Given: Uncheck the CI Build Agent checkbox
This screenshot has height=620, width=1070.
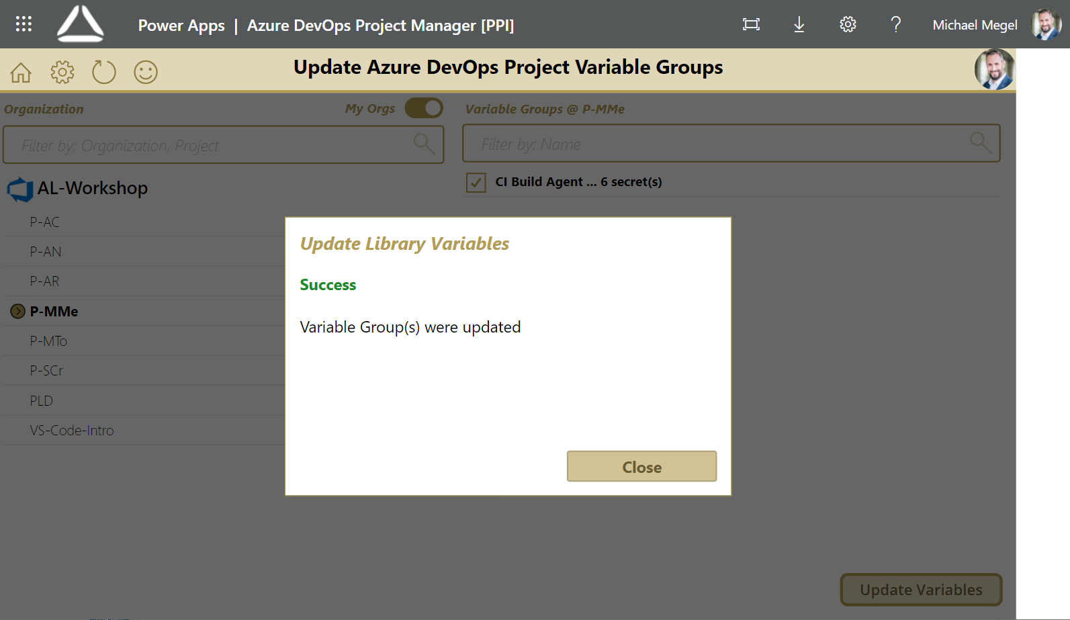Looking at the screenshot, I should coord(476,182).
